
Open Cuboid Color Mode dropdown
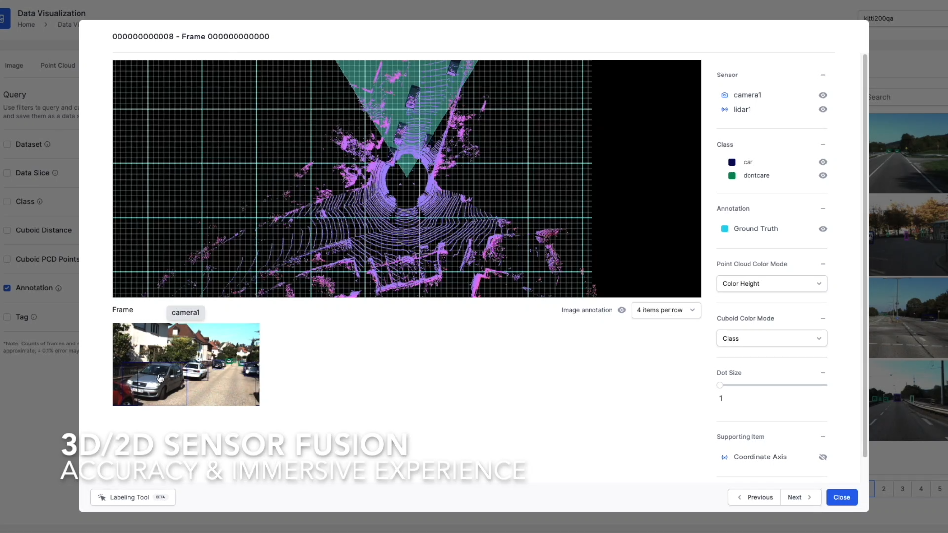click(x=771, y=338)
